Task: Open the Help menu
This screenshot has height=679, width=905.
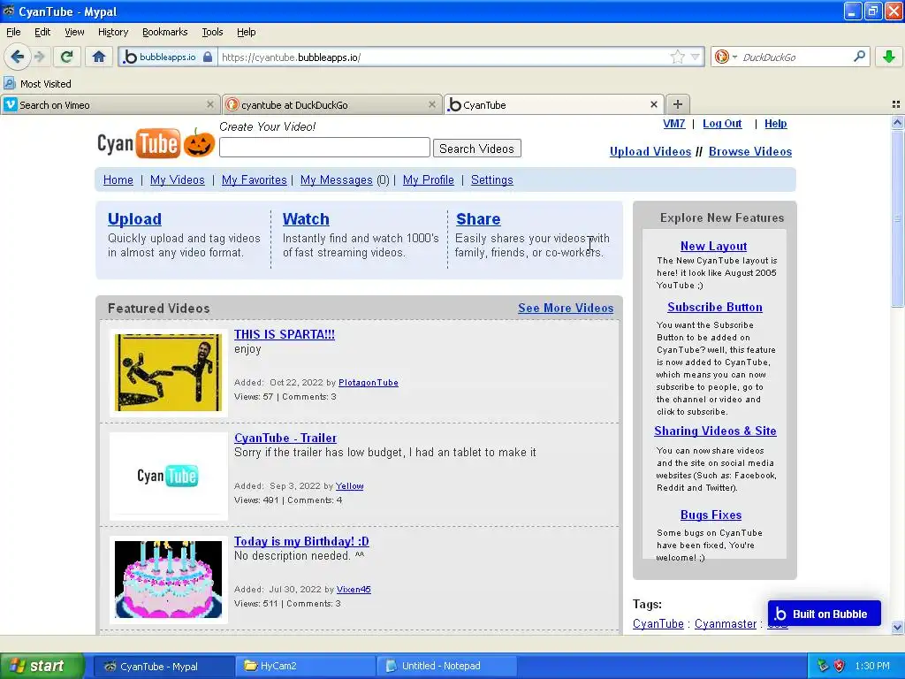Action: (246, 32)
